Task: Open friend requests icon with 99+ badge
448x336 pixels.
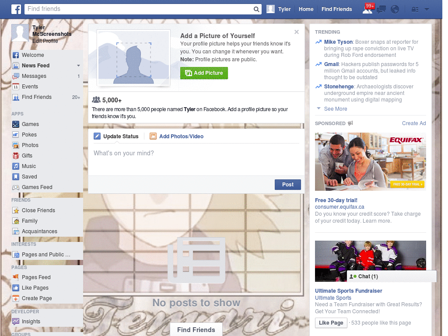Action: click(368, 9)
